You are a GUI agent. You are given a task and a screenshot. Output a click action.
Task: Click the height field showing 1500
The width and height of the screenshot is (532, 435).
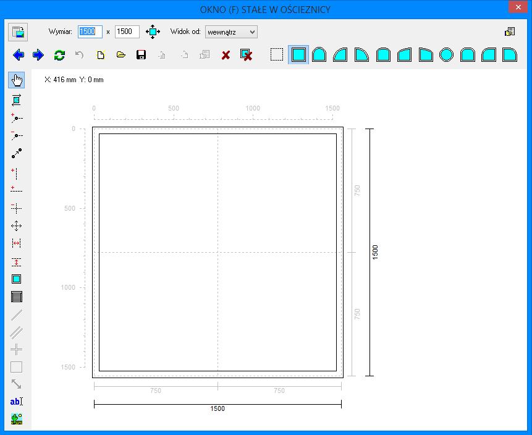tap(127, 32)
